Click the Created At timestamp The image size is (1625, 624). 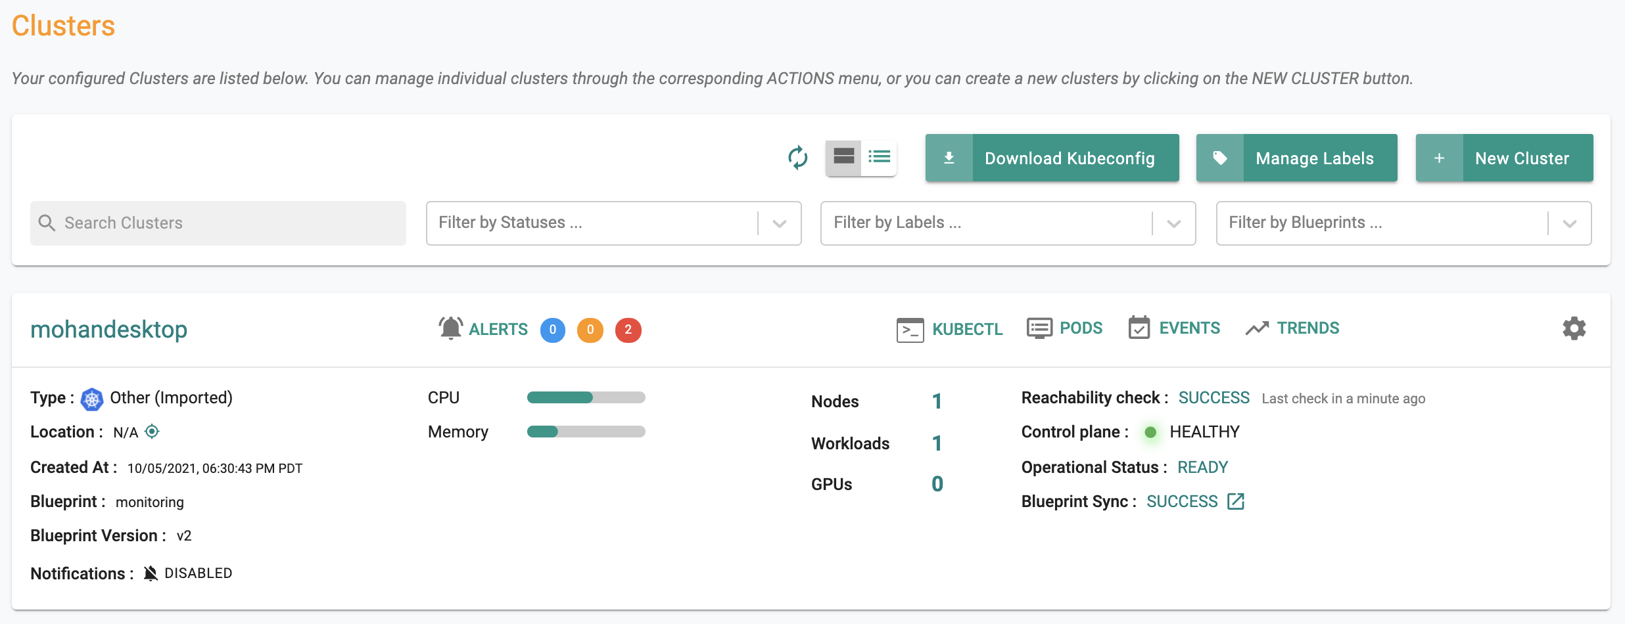pyautogui.click(x=215, y=468)
